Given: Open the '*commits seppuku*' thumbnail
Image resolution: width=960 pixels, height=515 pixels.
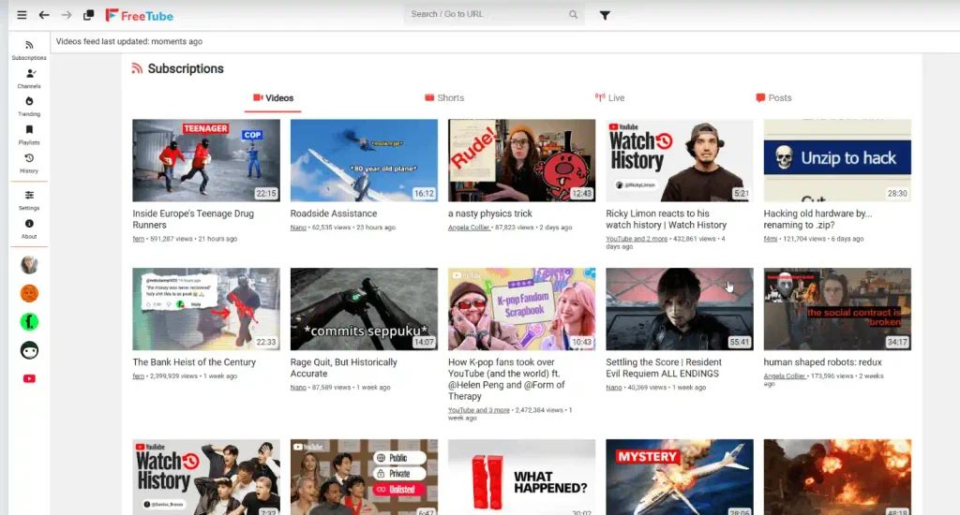Looking at the screenshot, I should tap(365, 309).
